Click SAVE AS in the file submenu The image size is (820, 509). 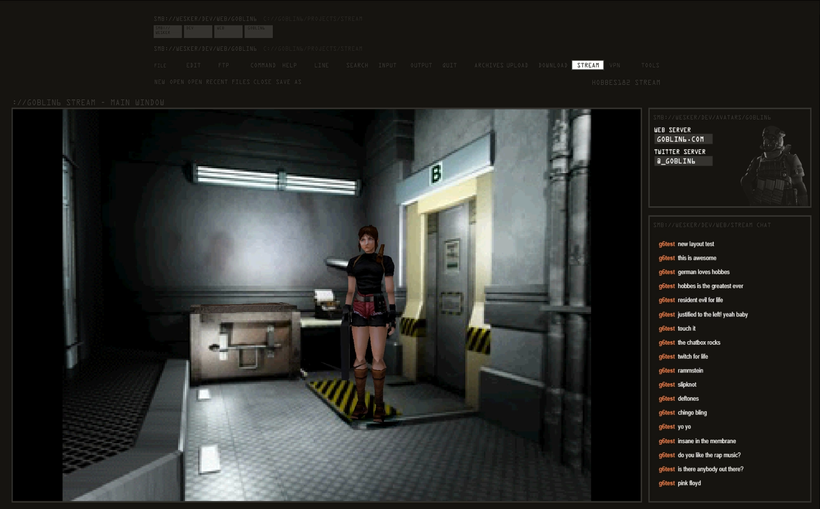tap(289, 82)
